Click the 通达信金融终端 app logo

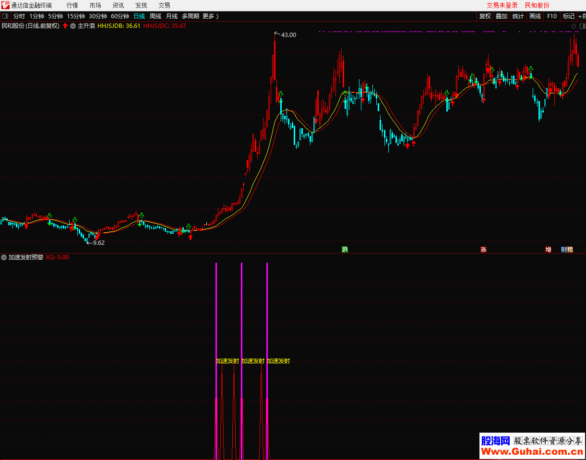[x=5, y=5]
